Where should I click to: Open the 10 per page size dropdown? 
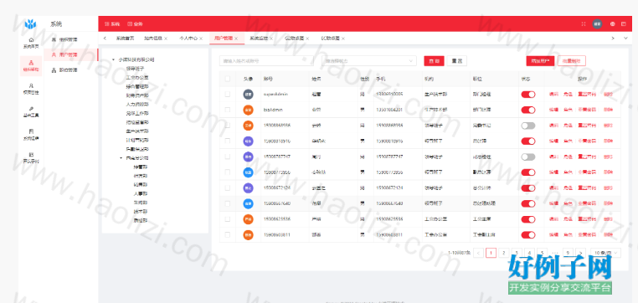tap(606, 253)
